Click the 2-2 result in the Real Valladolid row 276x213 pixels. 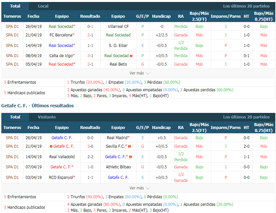(x=90, y=157)
